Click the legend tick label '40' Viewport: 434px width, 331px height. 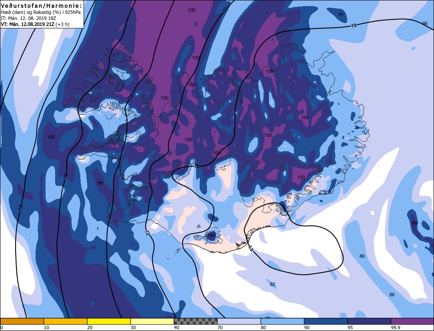pos(177,328)
